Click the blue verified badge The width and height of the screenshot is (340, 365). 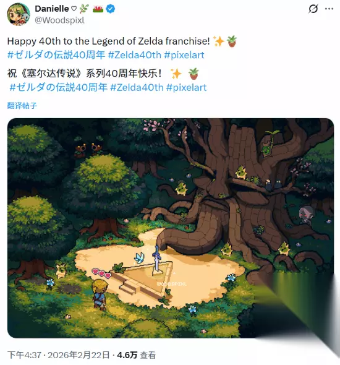(111, 9)
